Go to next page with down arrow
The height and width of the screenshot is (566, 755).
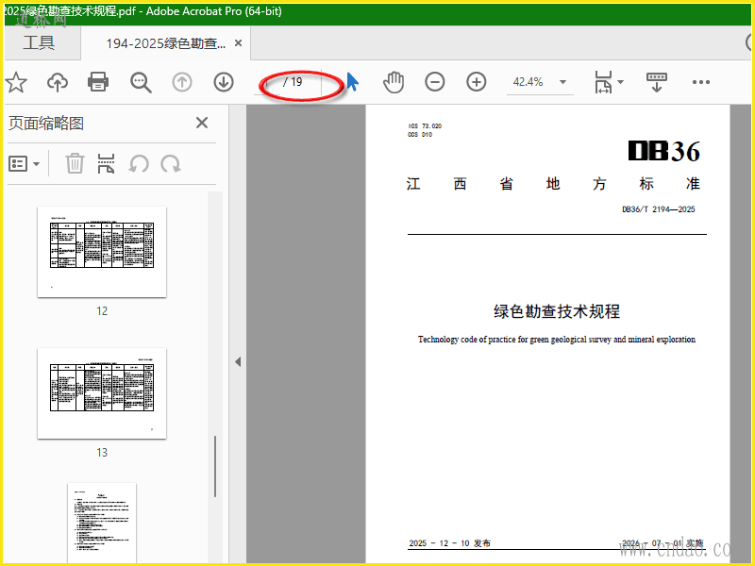(x=224, y=82)
